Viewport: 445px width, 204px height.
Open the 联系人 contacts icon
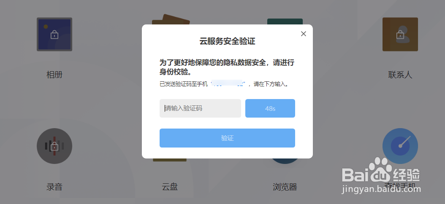pyautogui.click(x=400, y=34)
